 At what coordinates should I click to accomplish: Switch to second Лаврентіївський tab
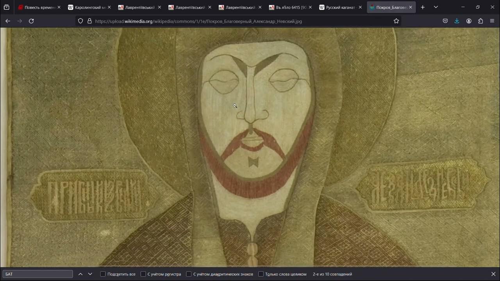pos(190,7)
